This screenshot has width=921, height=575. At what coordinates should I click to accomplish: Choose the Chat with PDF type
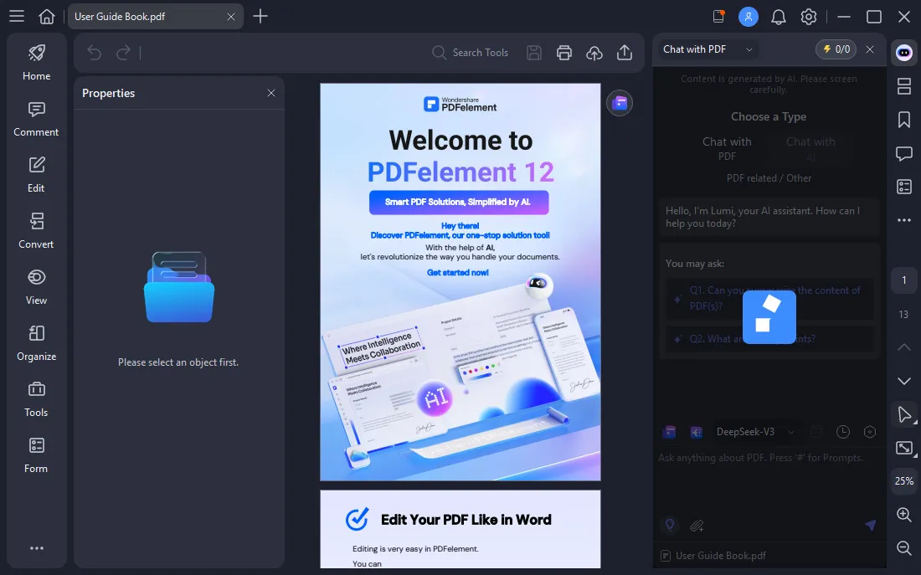(727, 149)
